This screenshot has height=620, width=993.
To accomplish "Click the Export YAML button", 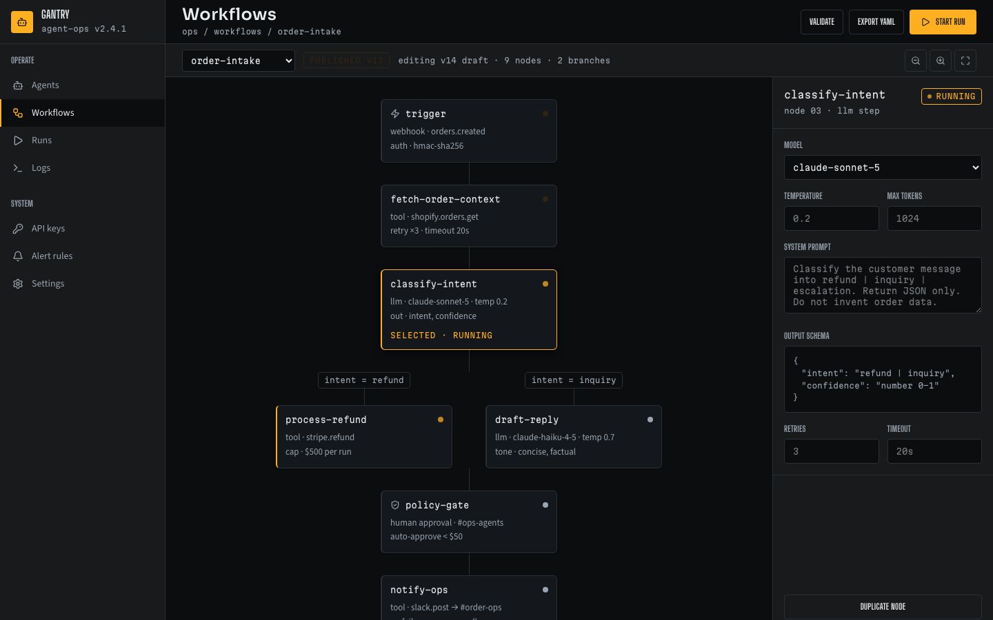I will [876, 22].
